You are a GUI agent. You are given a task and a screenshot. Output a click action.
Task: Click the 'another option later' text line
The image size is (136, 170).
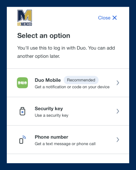(x=38, y=56)
